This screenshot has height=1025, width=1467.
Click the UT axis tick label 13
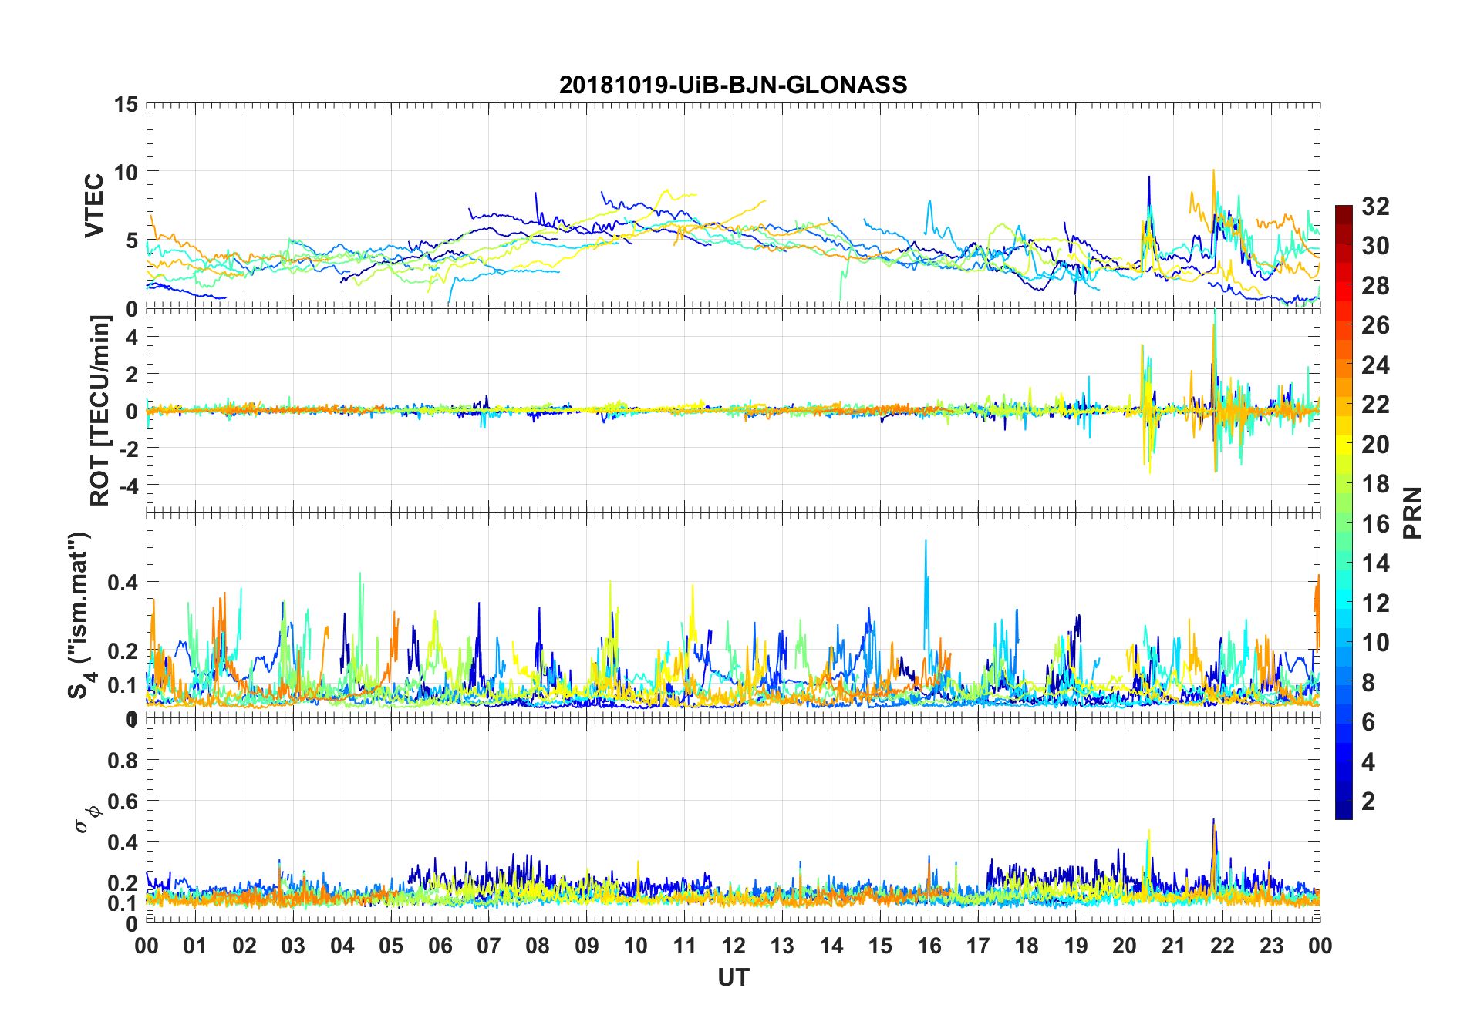pos(782,946)
